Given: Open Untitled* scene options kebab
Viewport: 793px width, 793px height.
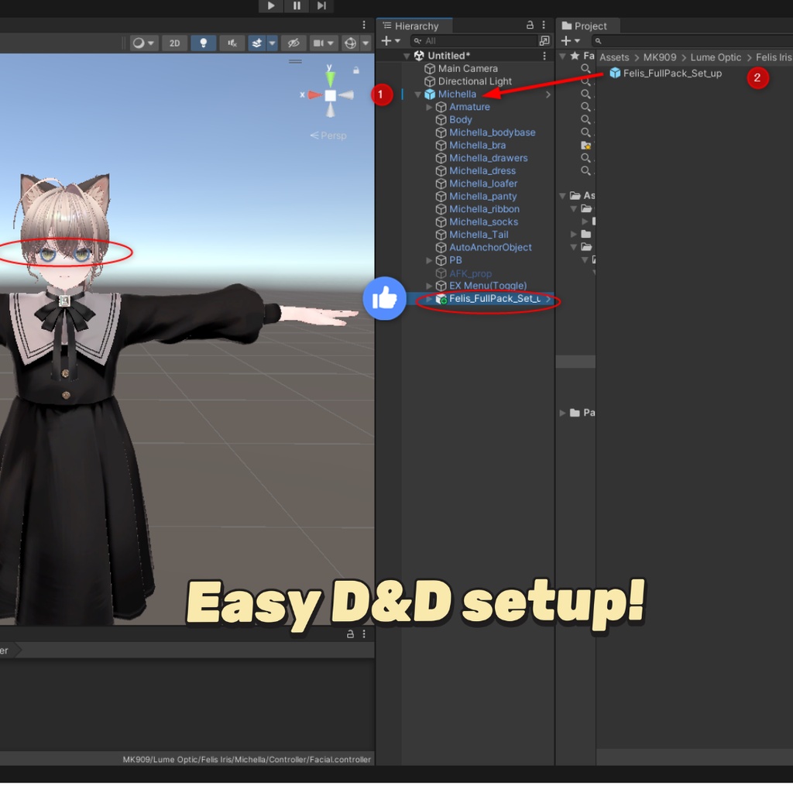Looking at the screenshot, I should click(x=544, y=56).
